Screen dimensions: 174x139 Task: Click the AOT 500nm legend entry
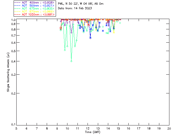click(35, 5)
